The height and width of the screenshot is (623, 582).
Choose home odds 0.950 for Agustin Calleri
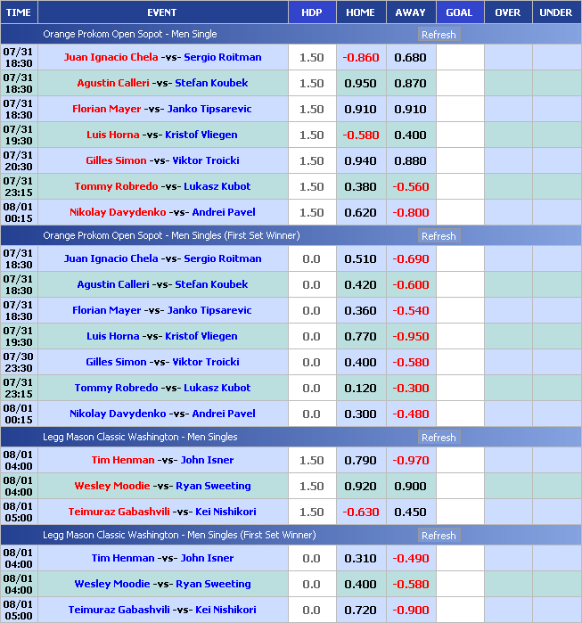[x=360, y=83]
